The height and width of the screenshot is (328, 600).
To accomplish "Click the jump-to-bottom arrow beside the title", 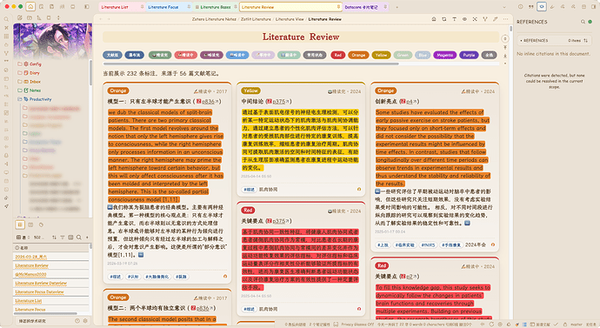I will coord(505,56).
